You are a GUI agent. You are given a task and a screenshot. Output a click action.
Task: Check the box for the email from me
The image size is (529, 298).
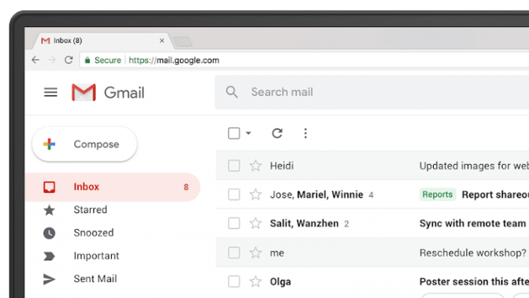point(234,253)
